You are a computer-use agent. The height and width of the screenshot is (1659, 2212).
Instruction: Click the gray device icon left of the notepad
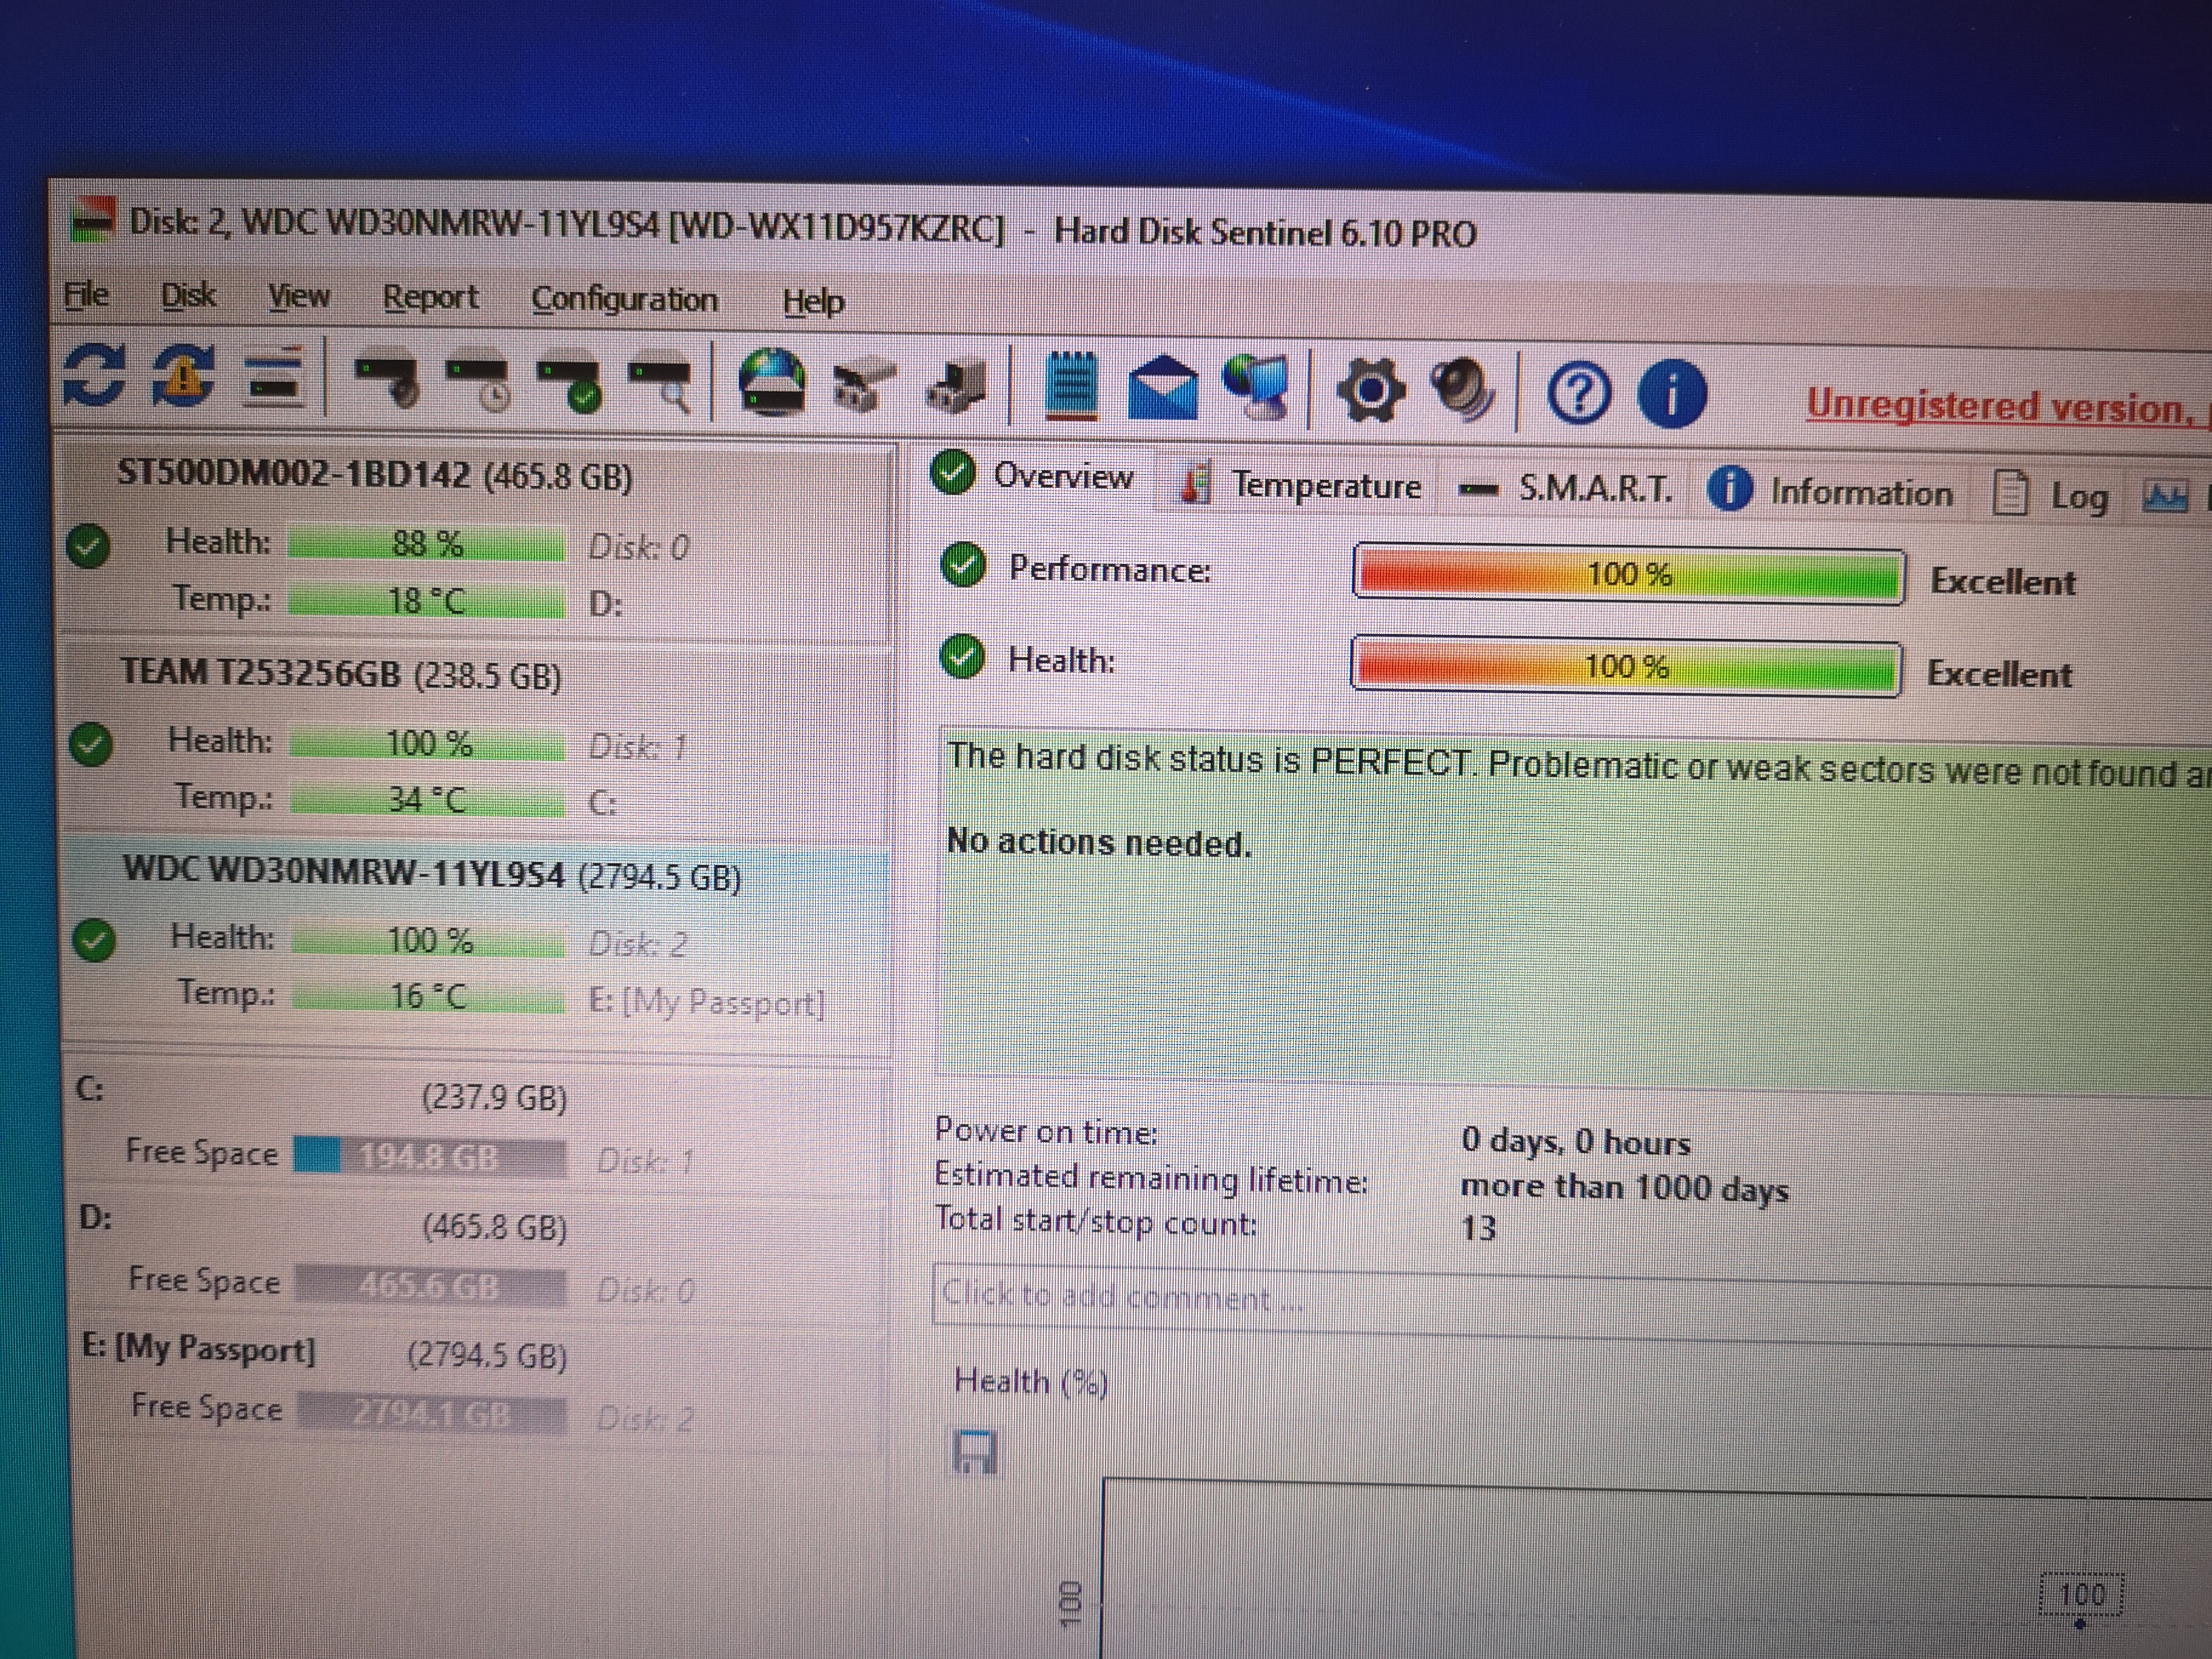pos(956,388)
